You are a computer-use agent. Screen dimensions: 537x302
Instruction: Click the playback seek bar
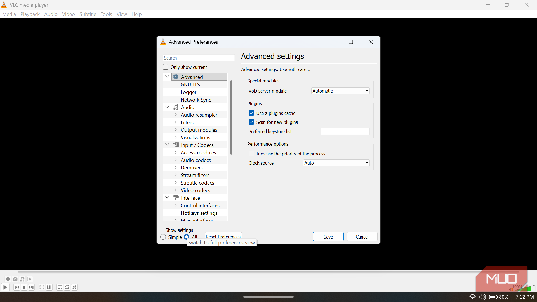[268, 272]
